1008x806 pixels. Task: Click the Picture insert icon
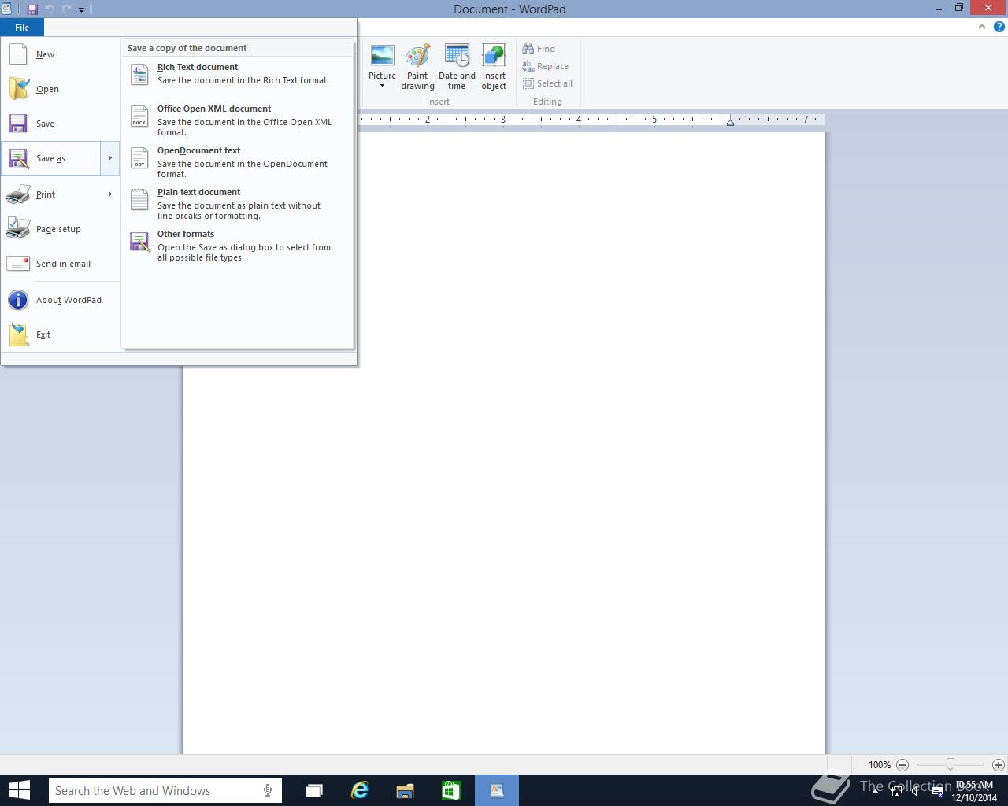point(382,57)
